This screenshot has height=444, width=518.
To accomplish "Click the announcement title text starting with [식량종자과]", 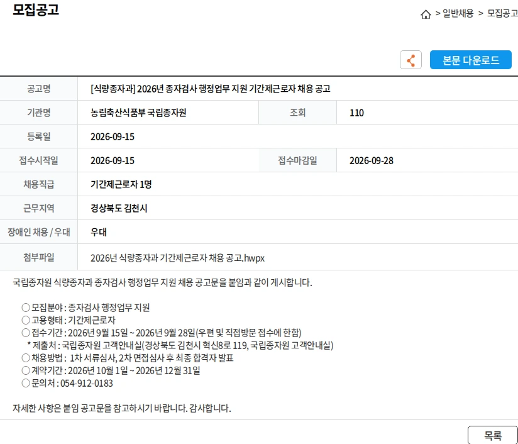I will click(x=211, y=89).
